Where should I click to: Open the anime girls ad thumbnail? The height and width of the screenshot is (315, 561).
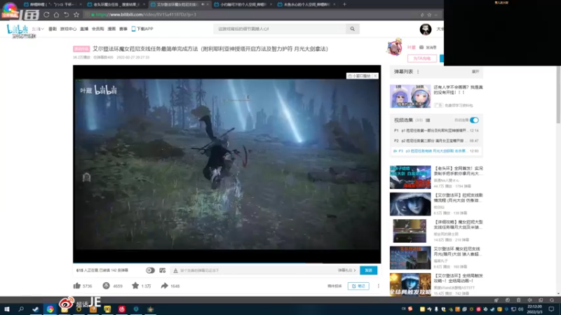[410, 96]
